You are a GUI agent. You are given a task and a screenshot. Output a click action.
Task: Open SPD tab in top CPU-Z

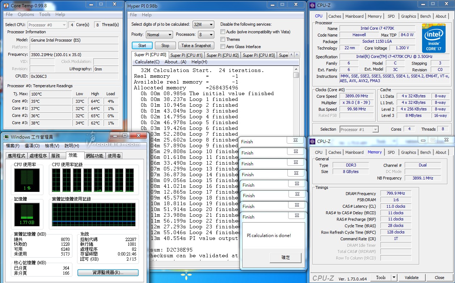tap(391, 16)
